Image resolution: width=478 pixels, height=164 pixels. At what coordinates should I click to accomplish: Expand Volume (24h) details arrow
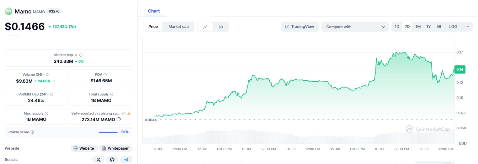point(54,81)
